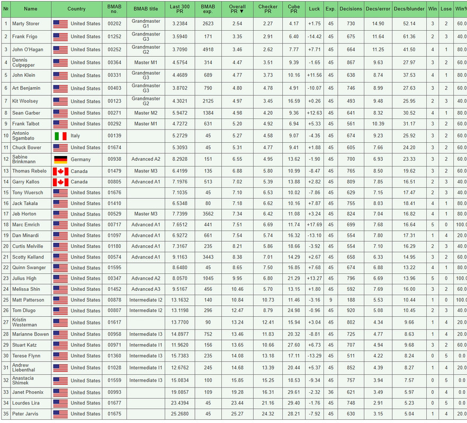The width and height of the screenshot is (467, 423).
Task: Click BMAB exp. value 4918
Action: pyautogui.click(x=208, y=49)
